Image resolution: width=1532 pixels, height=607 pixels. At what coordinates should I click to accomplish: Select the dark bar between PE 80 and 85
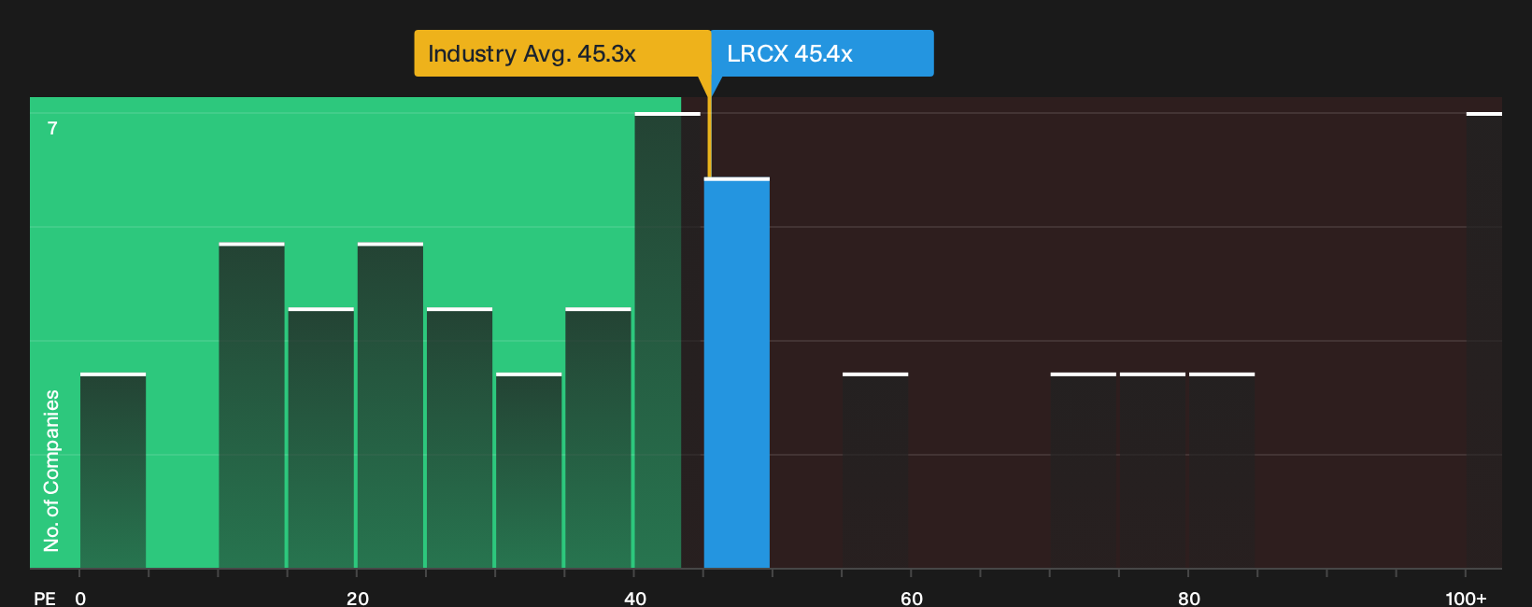click(x=1222, y=471)
